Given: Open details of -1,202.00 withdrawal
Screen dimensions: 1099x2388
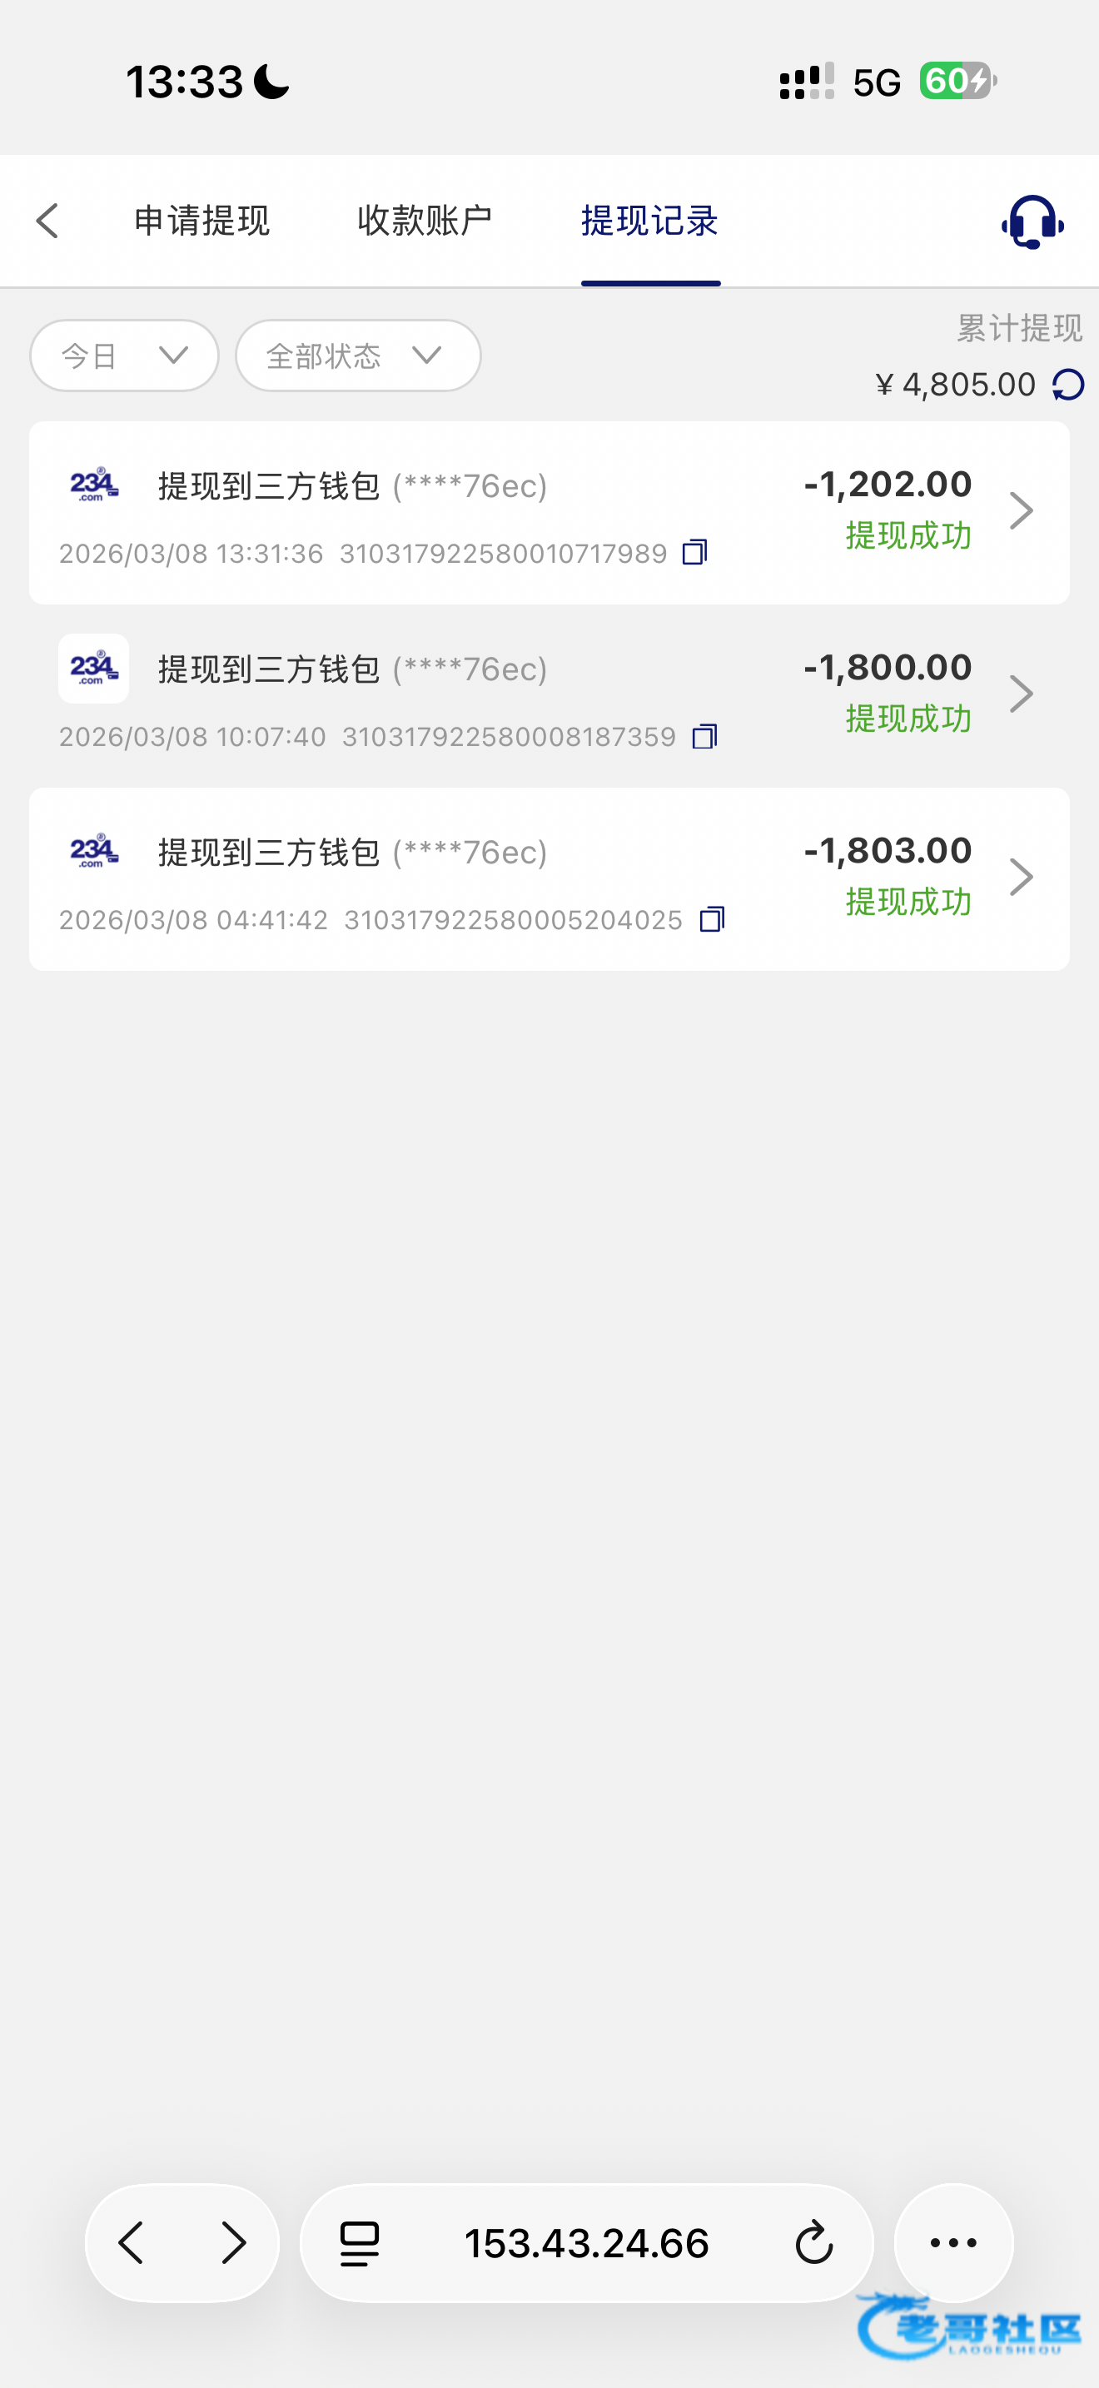Looking at the screenshot, I should 1020,510.
